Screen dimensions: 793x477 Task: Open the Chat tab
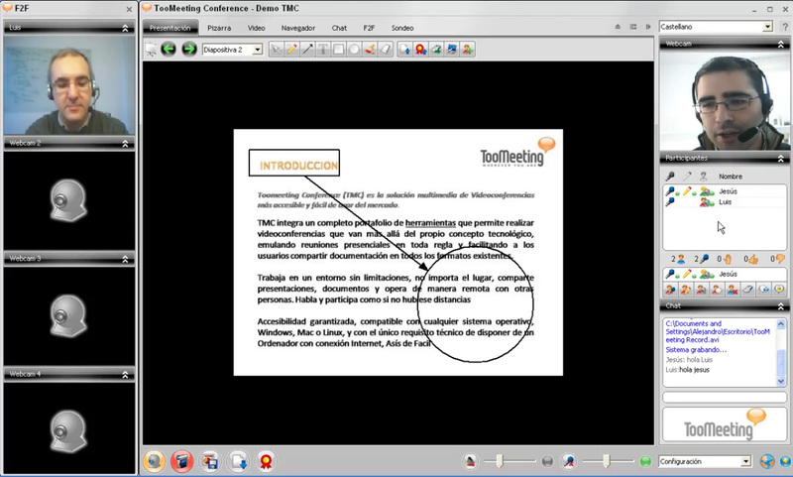339,28
